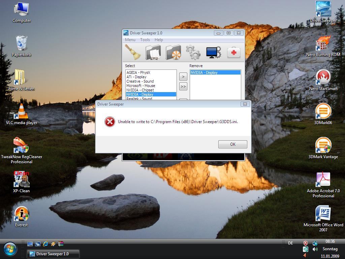This screenshot has width=345, height=259.
Task: Launch Internet Explorer from quick launch
Action: click(45, 244)
